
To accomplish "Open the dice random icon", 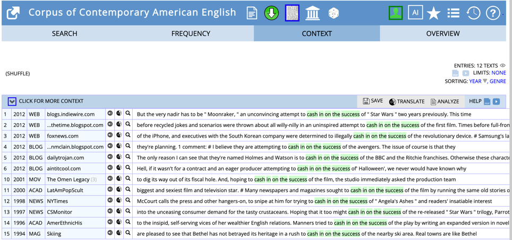I will (334, 13).
